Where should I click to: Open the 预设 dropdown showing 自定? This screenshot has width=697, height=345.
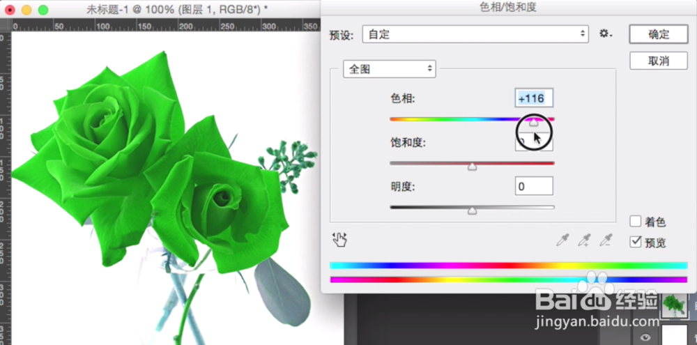(475, 34)
